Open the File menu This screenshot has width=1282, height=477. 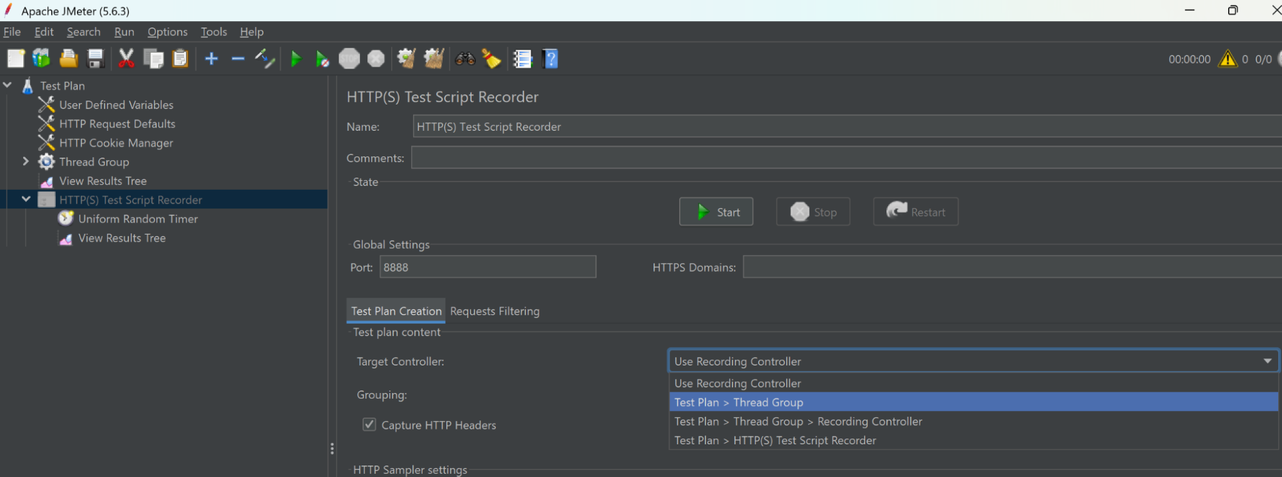click(12, 31)
